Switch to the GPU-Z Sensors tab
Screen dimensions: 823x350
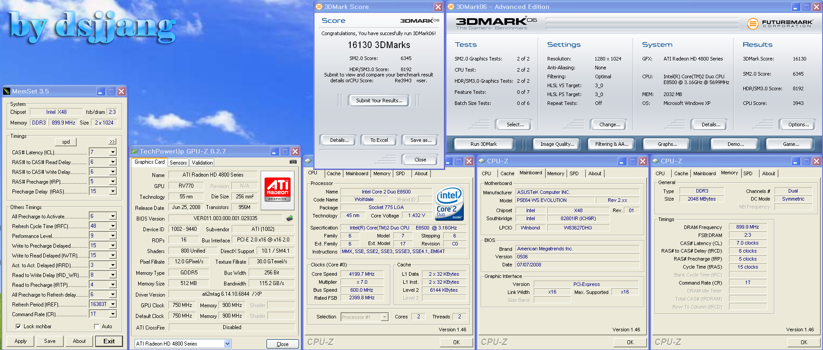(178, 163)
